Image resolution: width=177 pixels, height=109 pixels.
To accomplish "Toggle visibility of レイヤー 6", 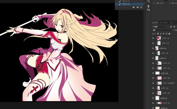I will [153, 98].
